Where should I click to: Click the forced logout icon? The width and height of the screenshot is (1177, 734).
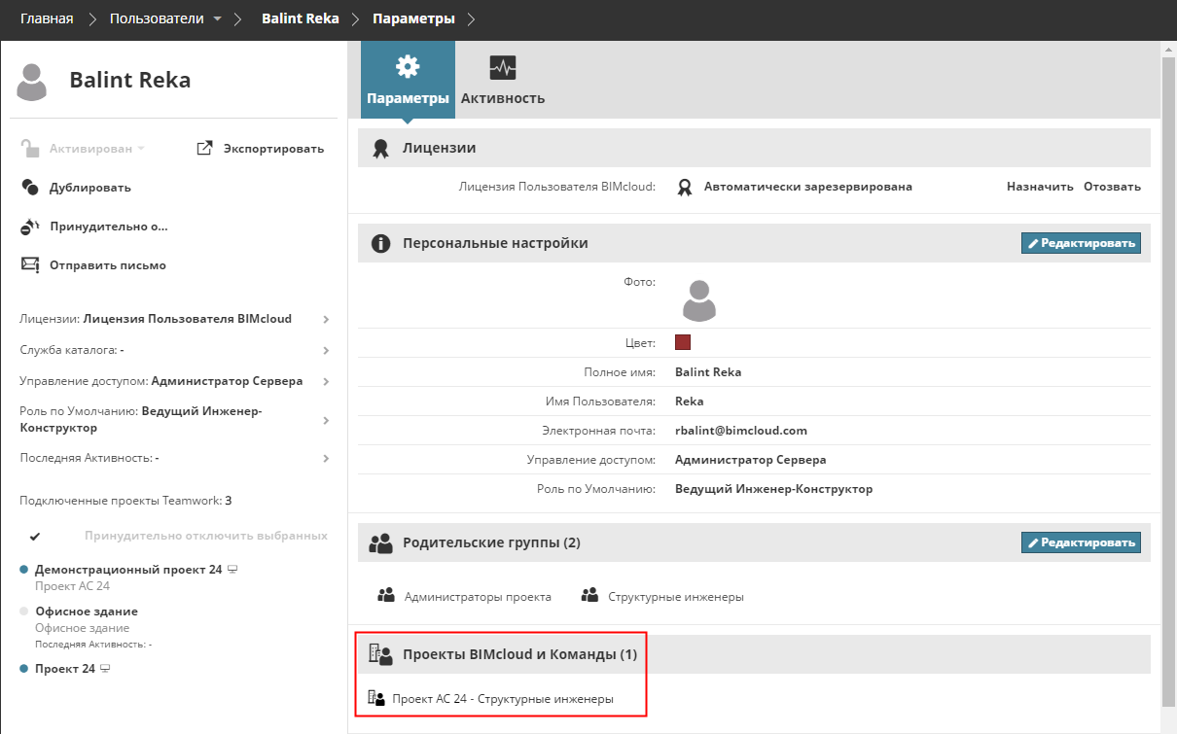click(30, 227)
